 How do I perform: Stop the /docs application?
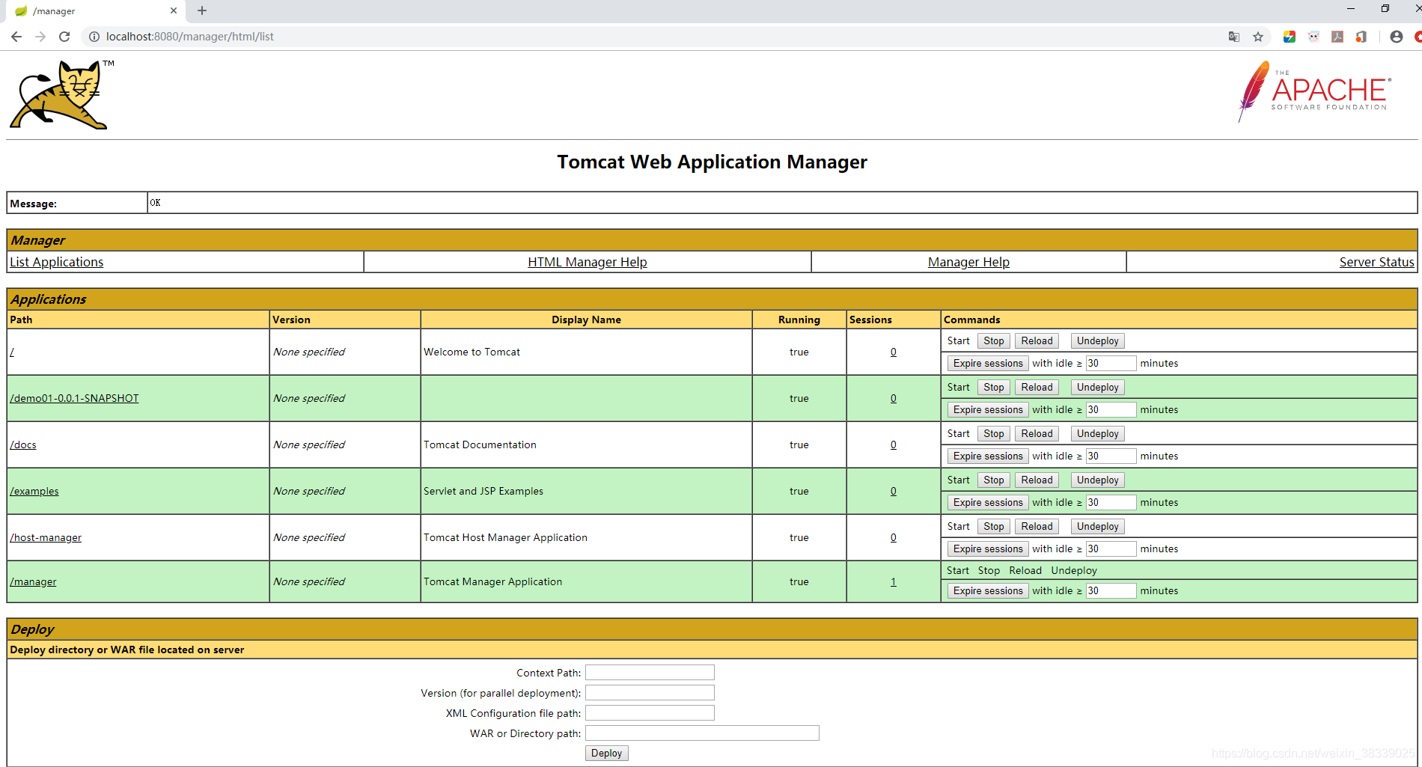994,433
